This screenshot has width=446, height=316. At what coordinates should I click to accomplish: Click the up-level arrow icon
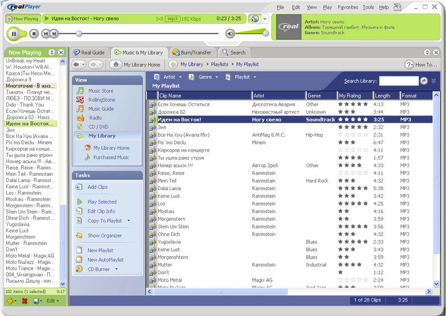click(x=173, y=64)
